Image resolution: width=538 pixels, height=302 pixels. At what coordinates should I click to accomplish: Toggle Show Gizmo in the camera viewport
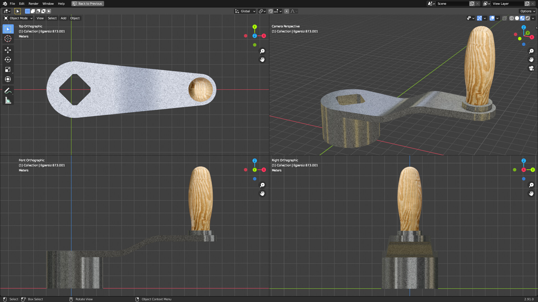479,18
